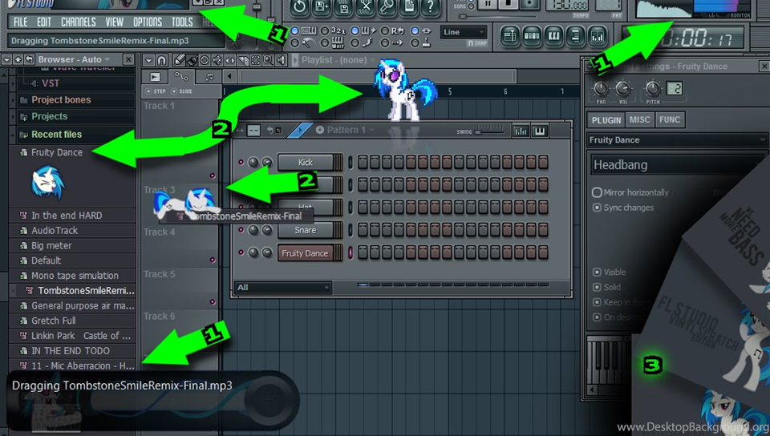The width and height of the screenshot is (770, 436).
Task: Toggle the Fruity Dance channel mute LED
Action: click(x=241, y=252)
